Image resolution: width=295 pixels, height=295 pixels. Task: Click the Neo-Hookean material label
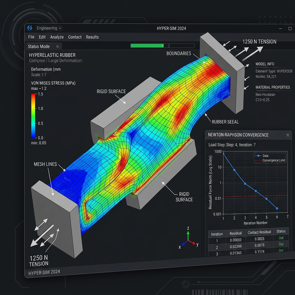point(265,94)
